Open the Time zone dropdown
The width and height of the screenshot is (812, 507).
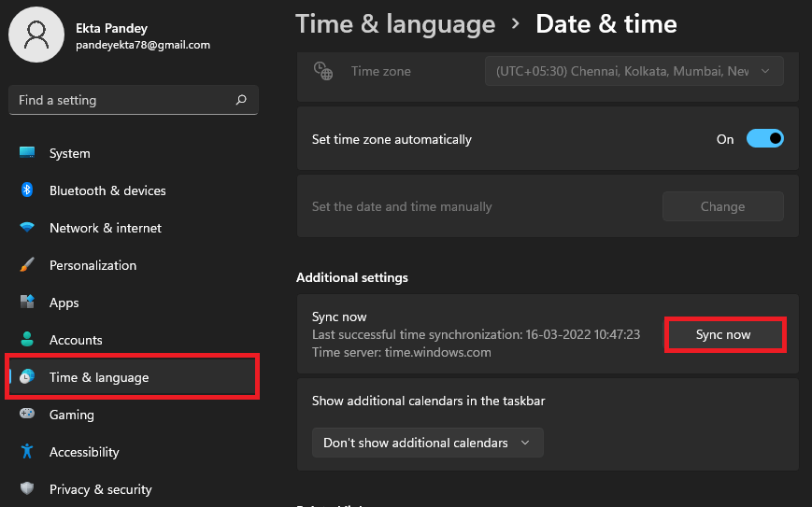(x=634, y=71)
